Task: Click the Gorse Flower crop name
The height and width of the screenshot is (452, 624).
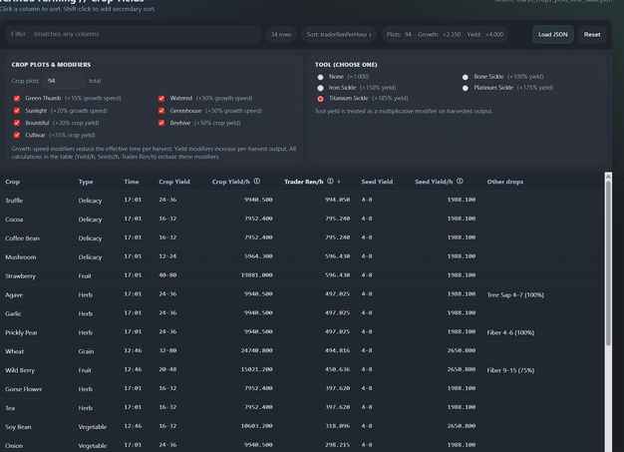Action: tap(24, 389)
